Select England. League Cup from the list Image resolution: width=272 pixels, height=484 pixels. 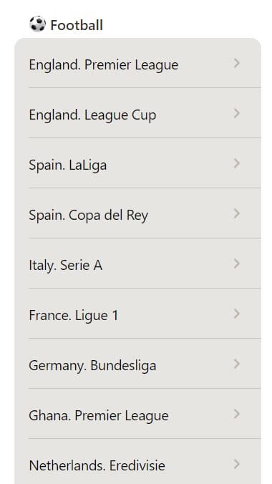[137, 113]
